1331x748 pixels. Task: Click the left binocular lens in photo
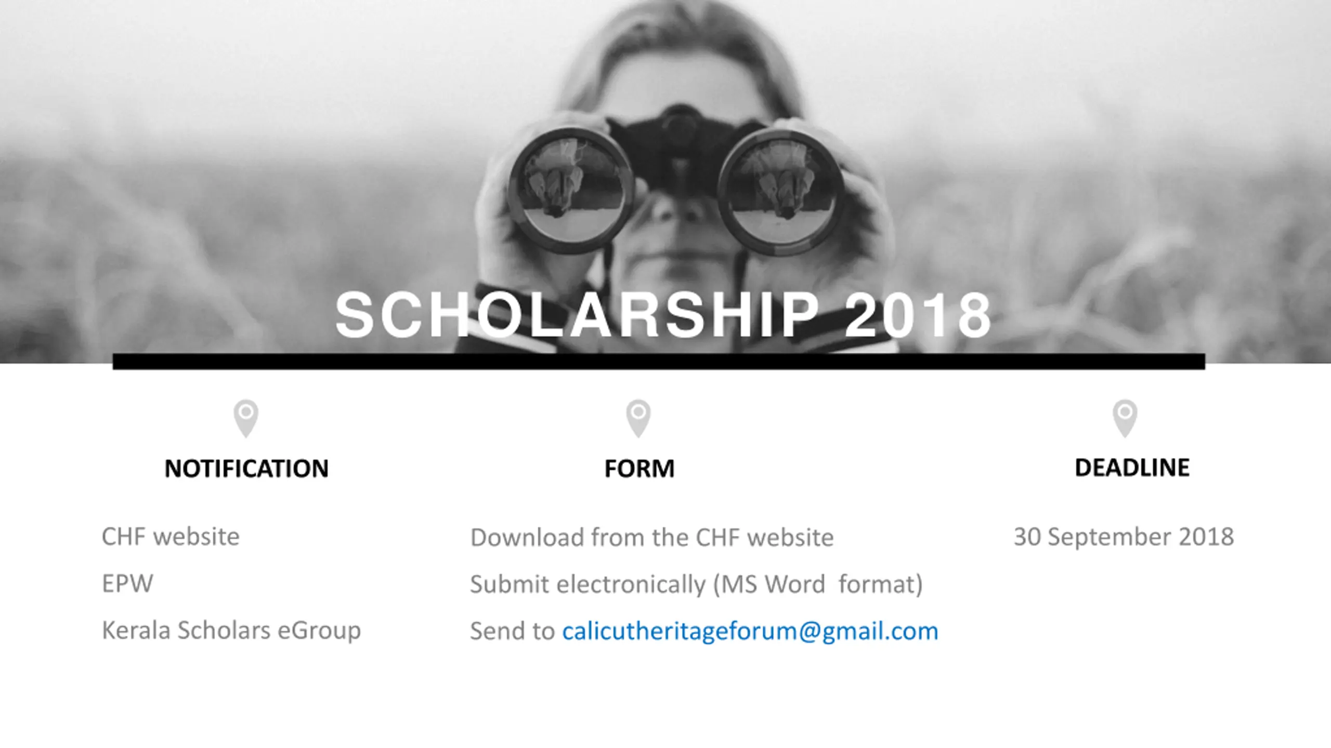pyautogui.click(x=571, y=191)
